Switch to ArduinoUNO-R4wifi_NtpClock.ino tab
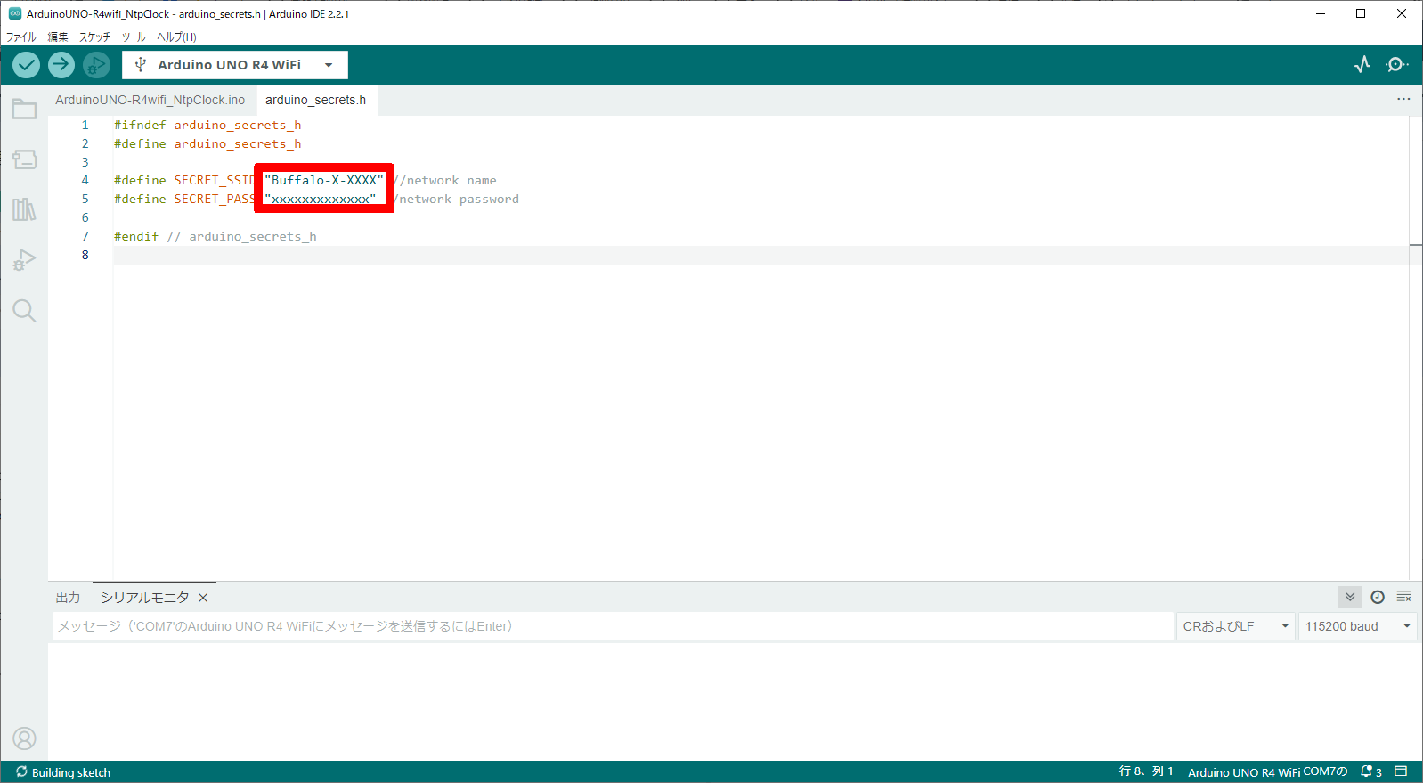This screenshot has height=783, width=1423. click(150, 100)
